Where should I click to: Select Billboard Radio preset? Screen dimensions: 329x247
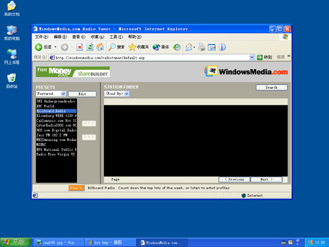pos(56,111)
